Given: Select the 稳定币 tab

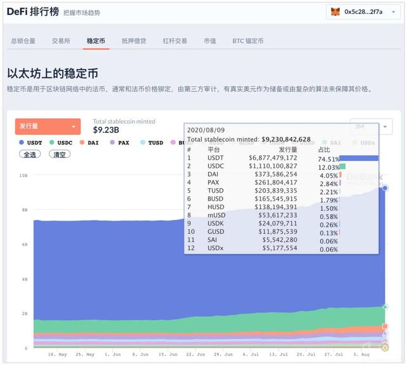Looking at the screenshot, I should point(96,41).
